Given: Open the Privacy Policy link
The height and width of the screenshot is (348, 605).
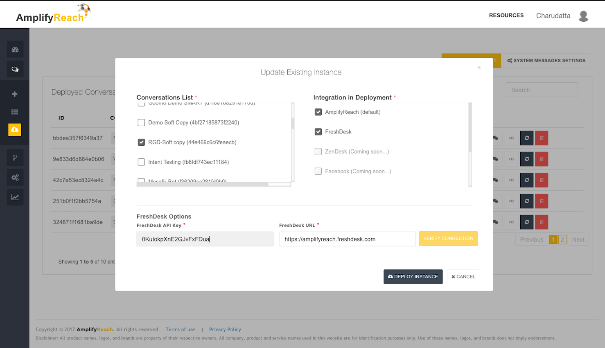Looking at the screenshot, I should (x=225, y=329).
